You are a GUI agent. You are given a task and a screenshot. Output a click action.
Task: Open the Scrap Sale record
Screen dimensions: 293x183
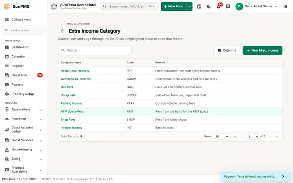pyautogui.click(x=68, y=95)
